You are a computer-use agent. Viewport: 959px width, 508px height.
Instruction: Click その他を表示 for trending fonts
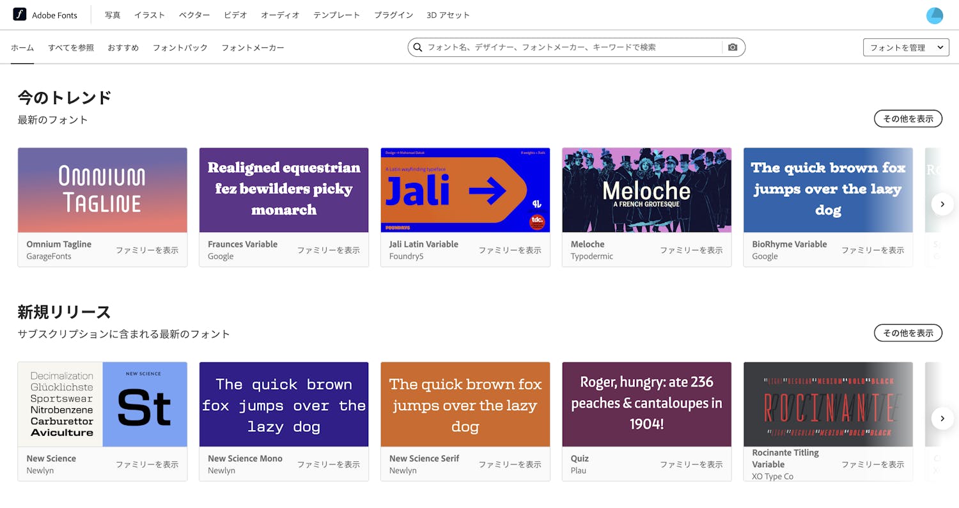pos(907,118)
